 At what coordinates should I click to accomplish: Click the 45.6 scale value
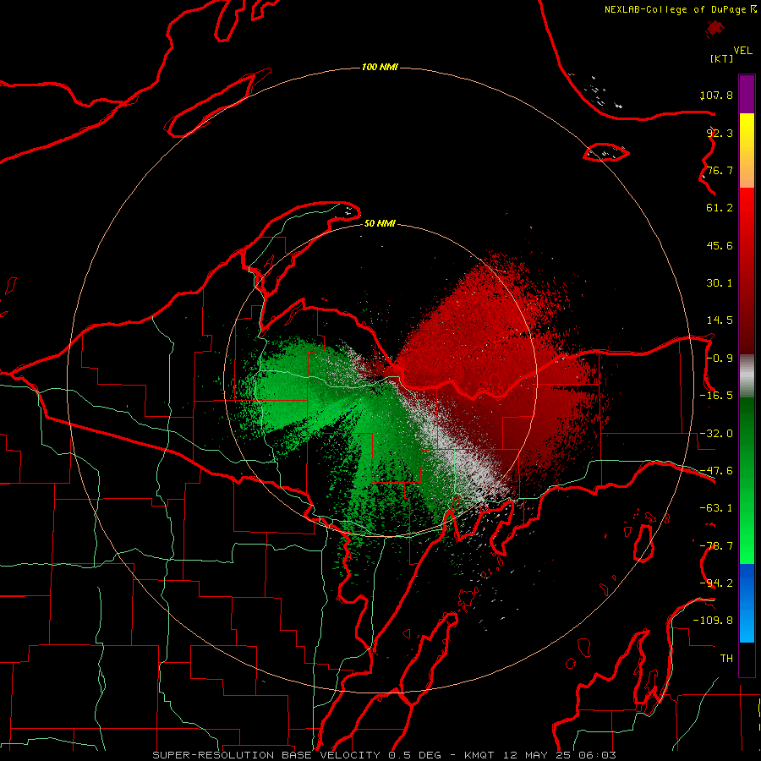click(x=720, y=245)
